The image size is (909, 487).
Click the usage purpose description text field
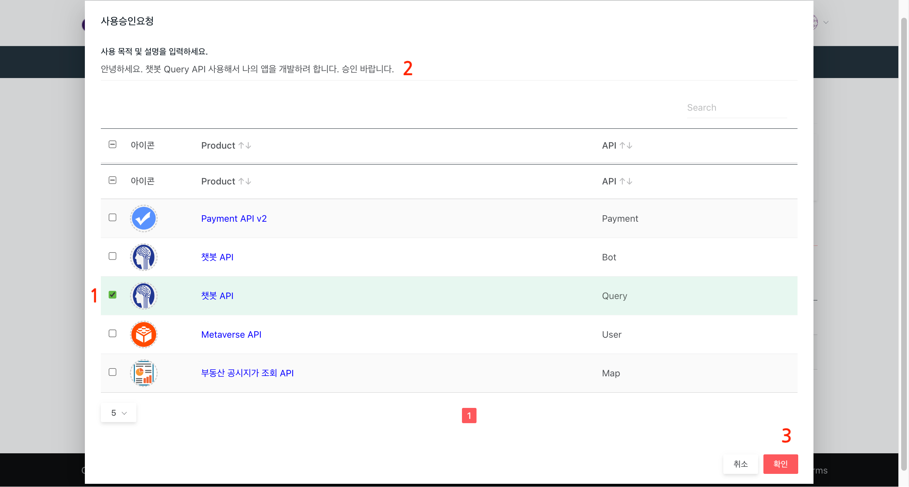click(247, 69)
